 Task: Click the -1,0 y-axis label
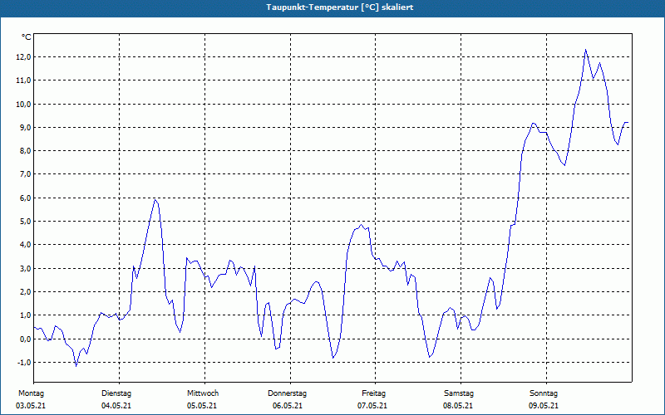coord(24,363)
